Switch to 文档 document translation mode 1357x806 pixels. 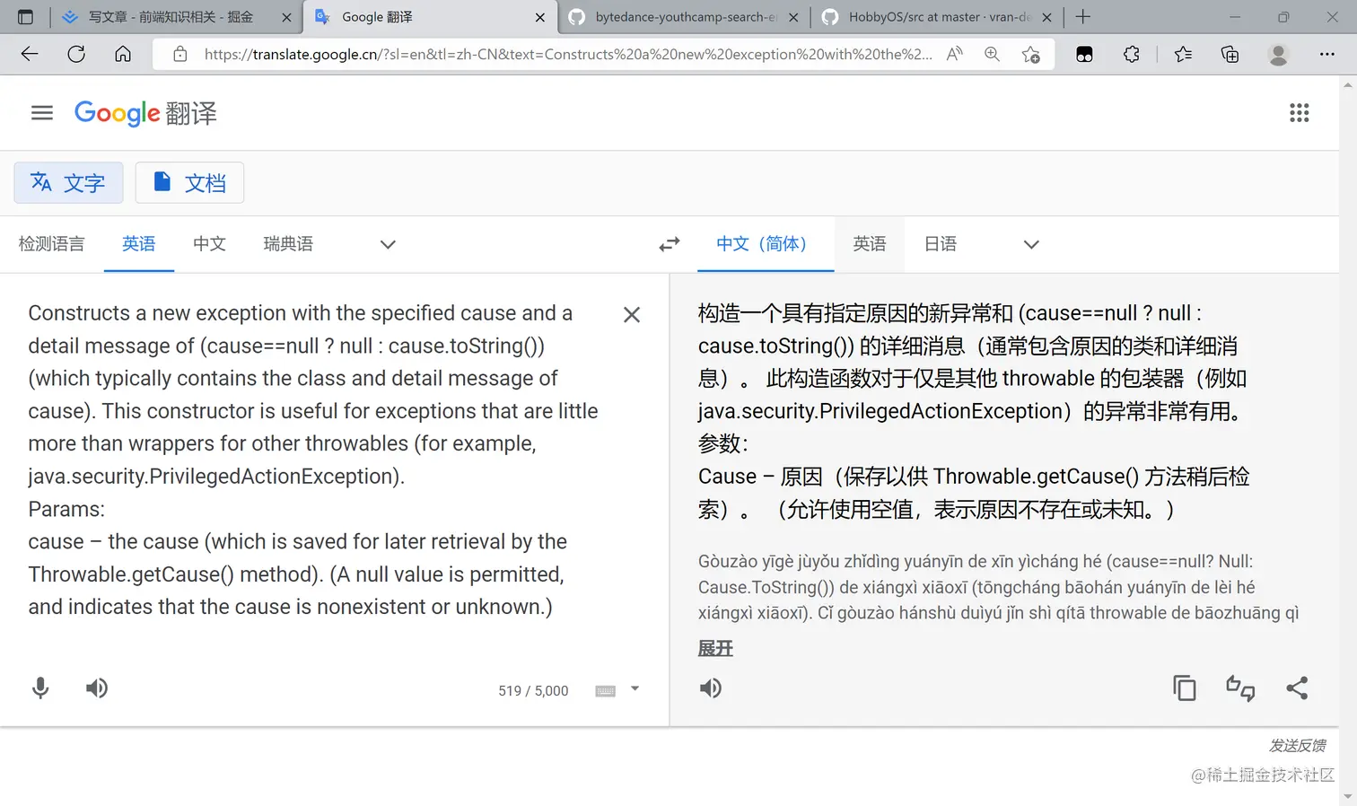pyautogui.click(x=189, y=183)
